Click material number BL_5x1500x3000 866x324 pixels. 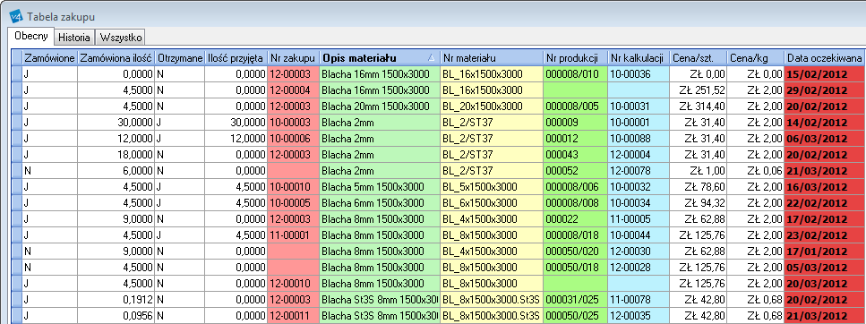pyautogui.click(x=492, y=186)
